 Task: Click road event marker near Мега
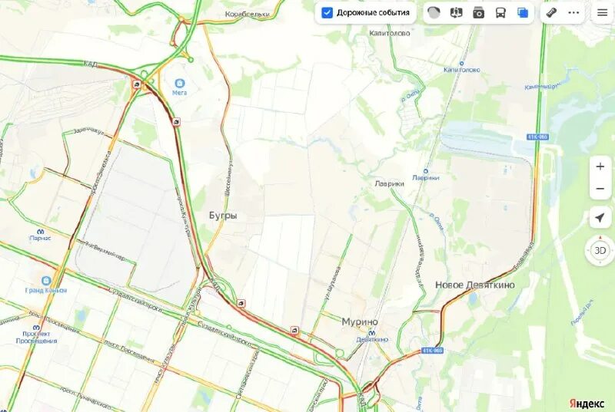click(x=177, y=123)
